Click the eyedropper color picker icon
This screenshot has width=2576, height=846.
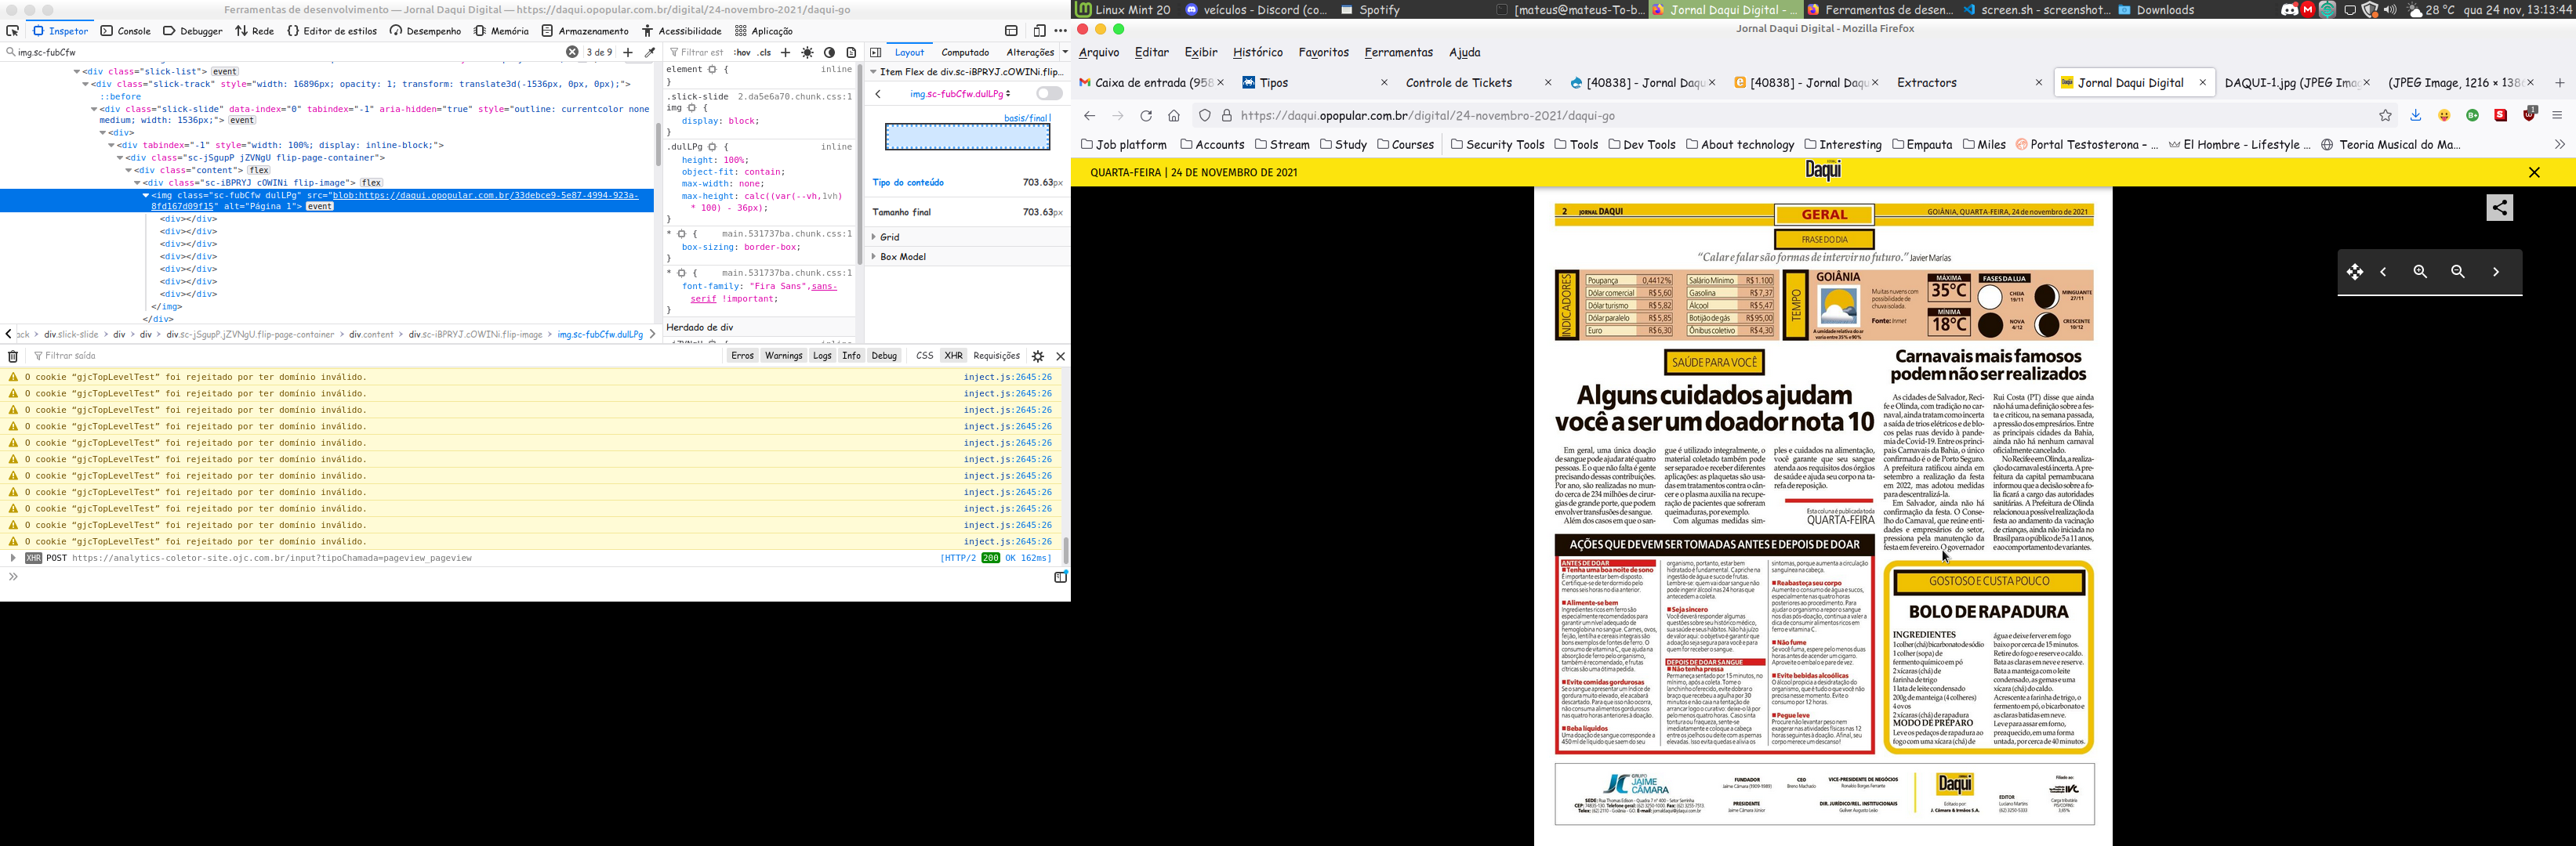point(650,52)
